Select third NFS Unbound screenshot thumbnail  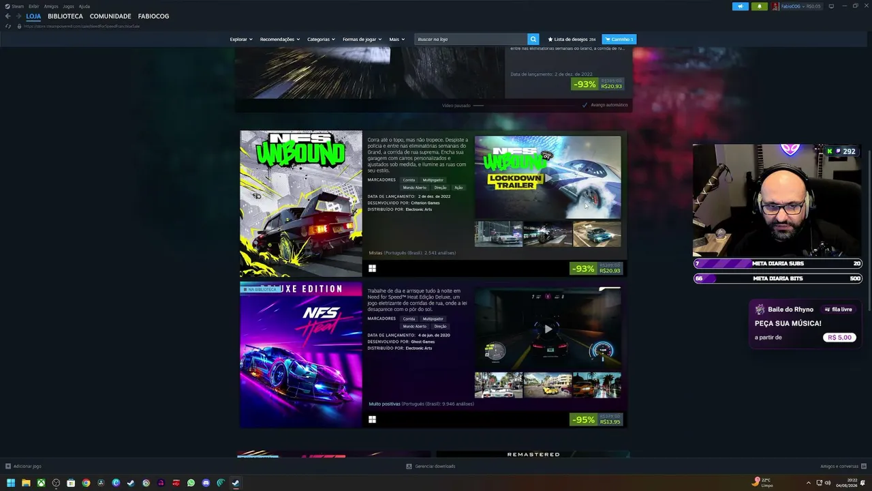click(597, 234)
